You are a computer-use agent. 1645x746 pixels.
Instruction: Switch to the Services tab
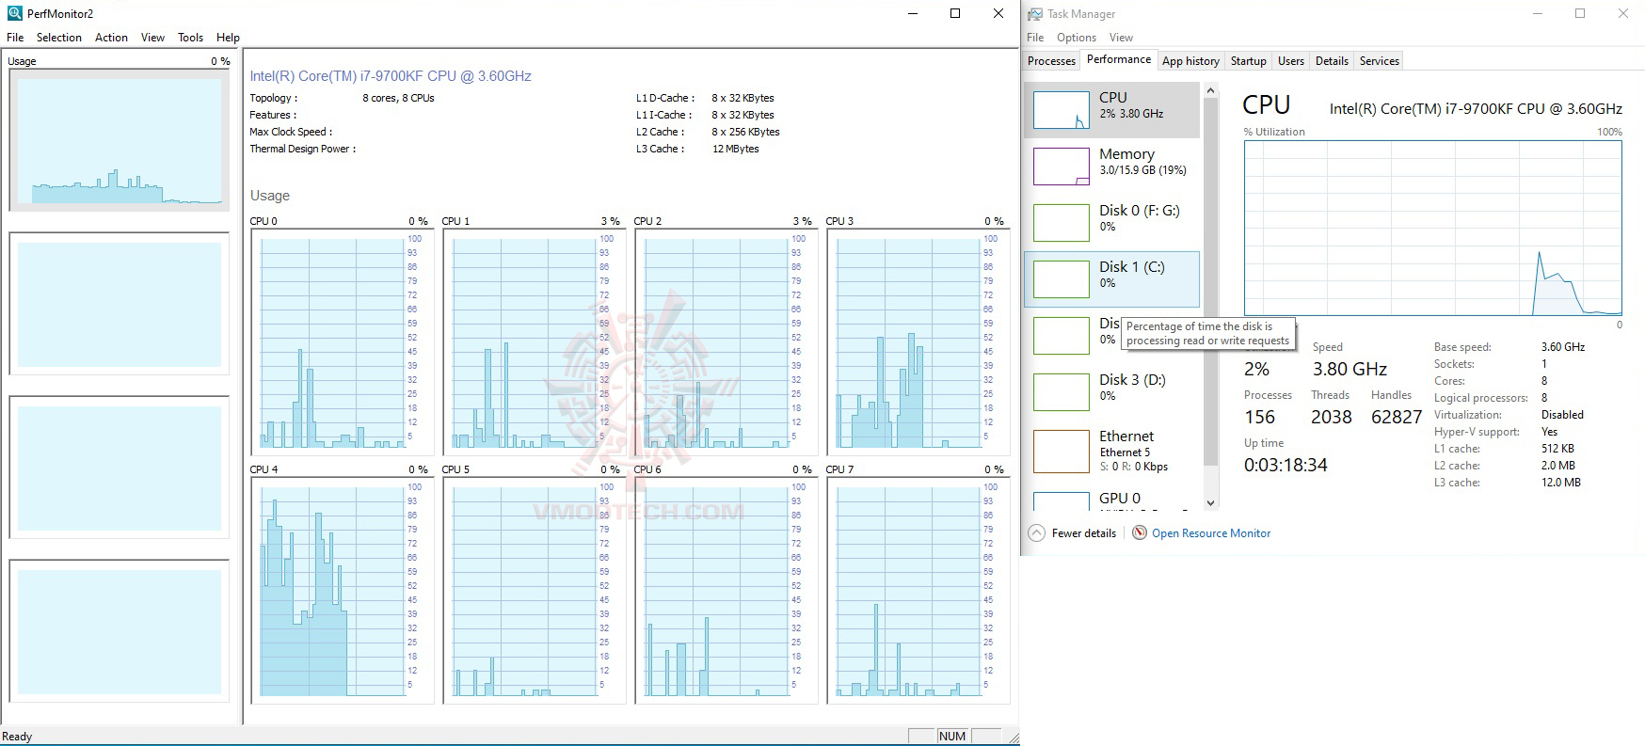[1379, 61]
